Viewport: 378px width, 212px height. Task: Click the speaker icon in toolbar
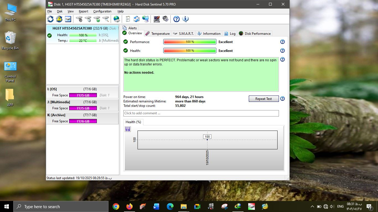pos(165,19)
